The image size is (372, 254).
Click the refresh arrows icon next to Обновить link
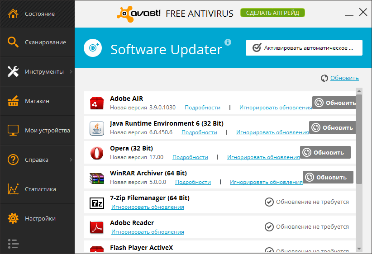coord(324,78)
